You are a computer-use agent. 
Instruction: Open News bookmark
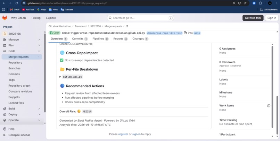click(53, 10)
